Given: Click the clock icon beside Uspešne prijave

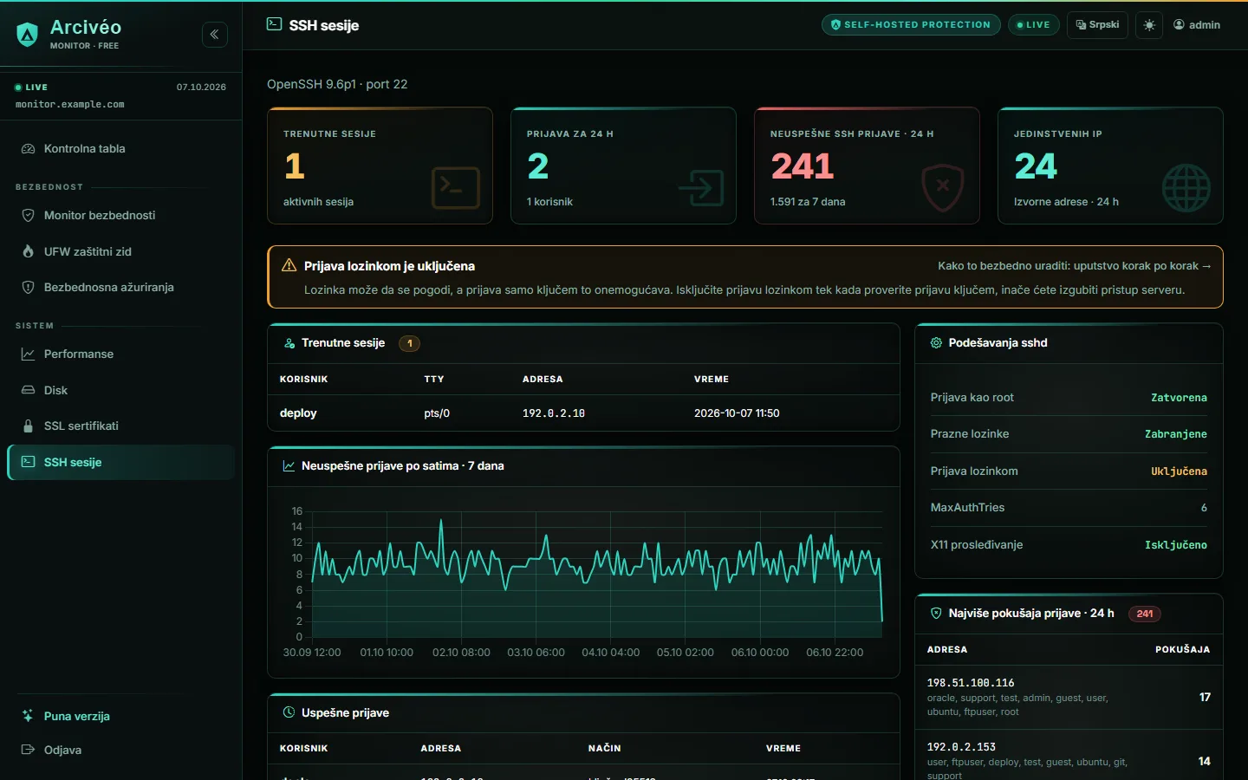Looking at the screenshot, I should [x=289, y=713].
